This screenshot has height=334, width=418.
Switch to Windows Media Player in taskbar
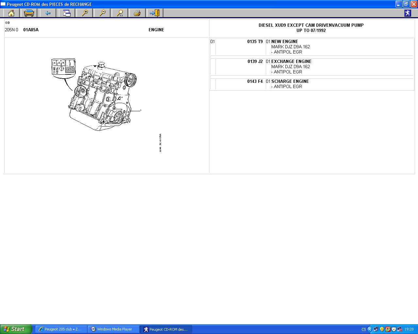(x=114, y=329)
